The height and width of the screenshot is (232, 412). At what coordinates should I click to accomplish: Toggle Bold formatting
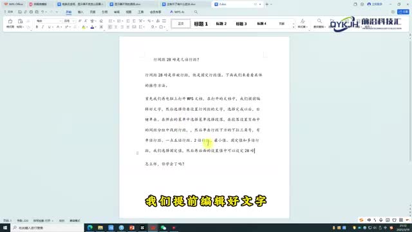(x=37, y=27)
